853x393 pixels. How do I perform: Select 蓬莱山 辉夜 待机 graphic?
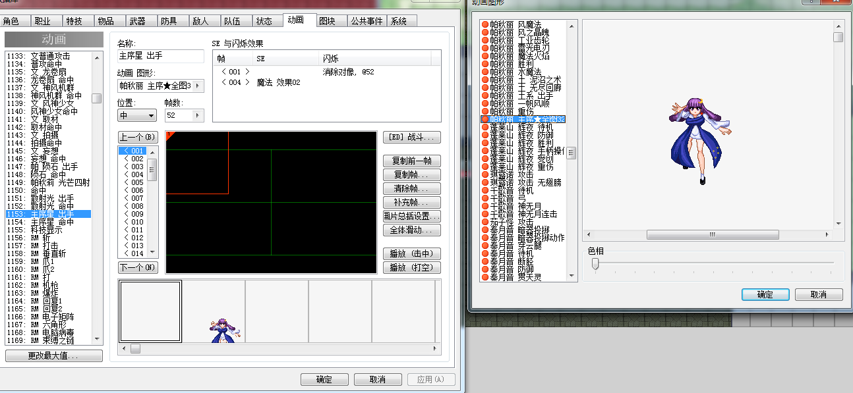tap(523, 127)
